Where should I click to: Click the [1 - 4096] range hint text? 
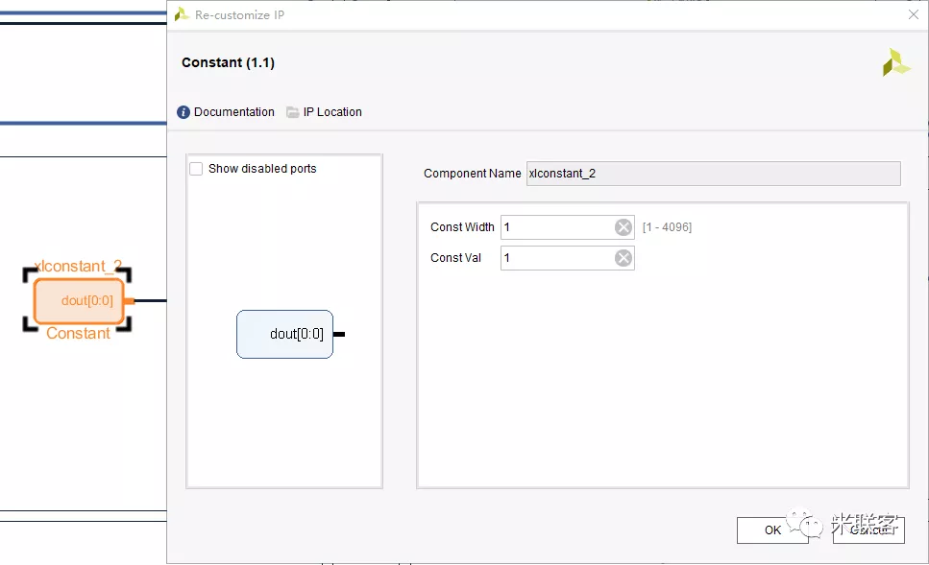(667, 227)
